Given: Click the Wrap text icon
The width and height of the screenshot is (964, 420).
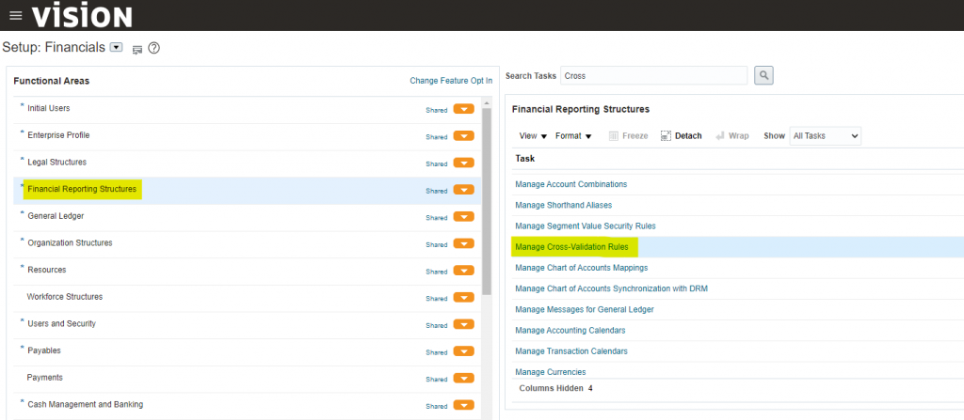Looking at the screenshot, I should [x=720, y=136].
